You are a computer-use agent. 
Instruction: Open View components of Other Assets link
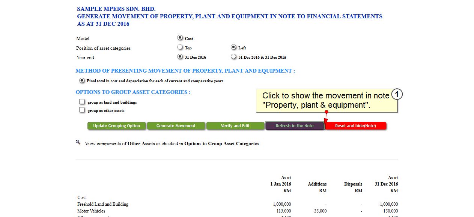click(x=172, y=144)
